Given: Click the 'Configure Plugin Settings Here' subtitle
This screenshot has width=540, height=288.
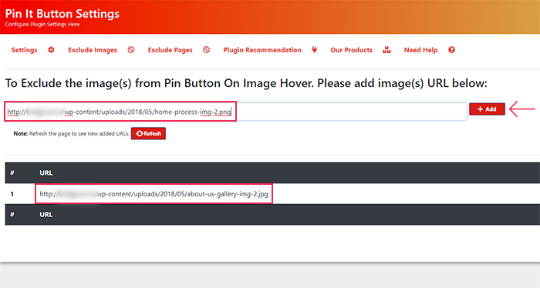Looking at the screenshot, I should click(42, 25).
